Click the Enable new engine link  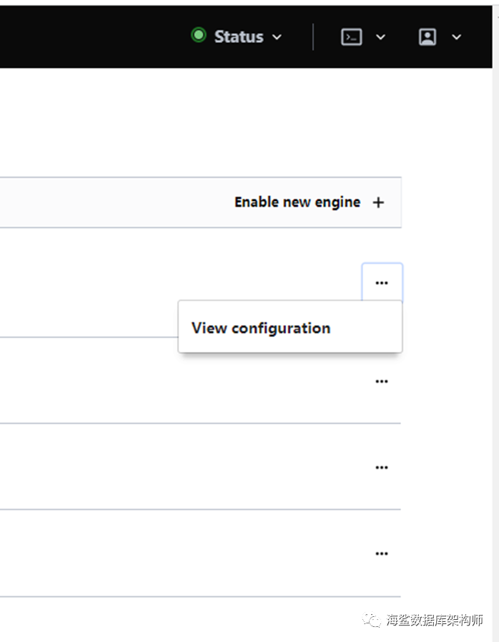pos(297,203)
